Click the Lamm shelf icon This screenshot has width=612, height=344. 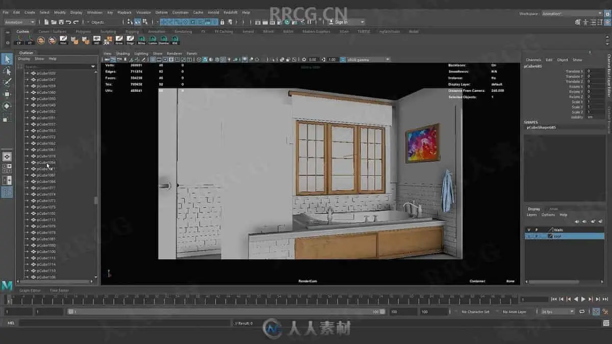152,40
